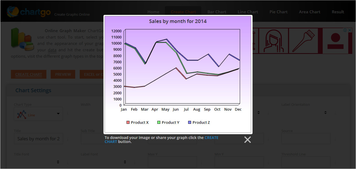356x169 pixels.
Task: Click the ad info icon
Action: pos(345,30)
